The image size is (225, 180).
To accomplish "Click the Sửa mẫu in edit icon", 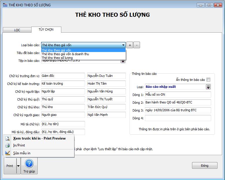I will coord(8,153).
